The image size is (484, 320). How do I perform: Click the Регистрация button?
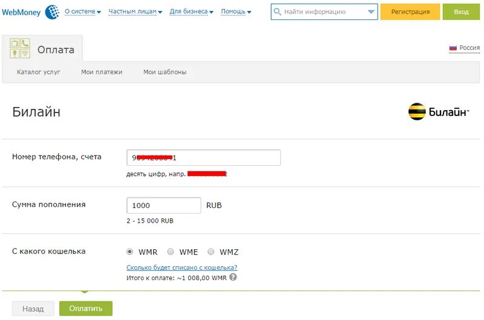pyautogui.click(x=410, y=11)
